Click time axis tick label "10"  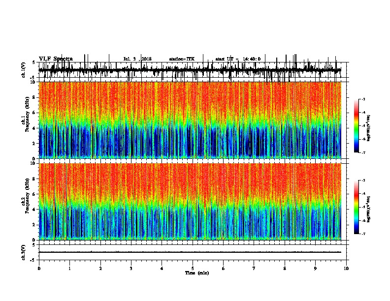point(346,269)
